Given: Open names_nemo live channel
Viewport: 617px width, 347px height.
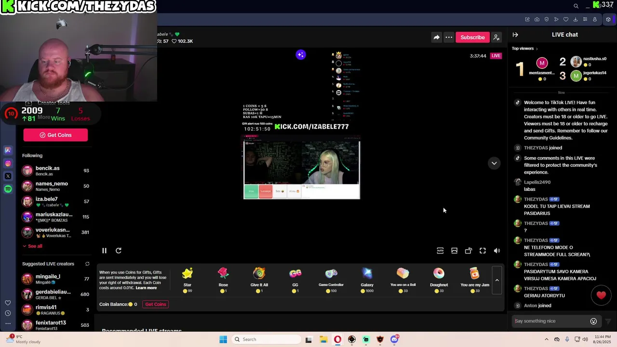Looking at the screenshot, I should [55, 186].
